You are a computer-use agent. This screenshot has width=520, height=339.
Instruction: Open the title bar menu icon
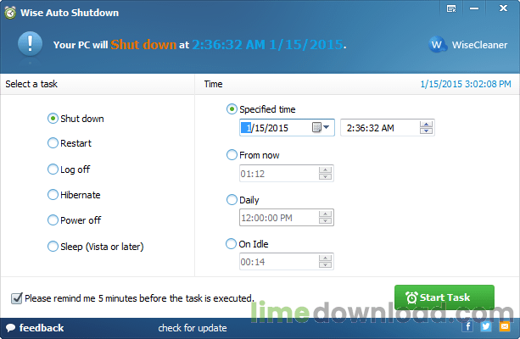coord(451,8)
